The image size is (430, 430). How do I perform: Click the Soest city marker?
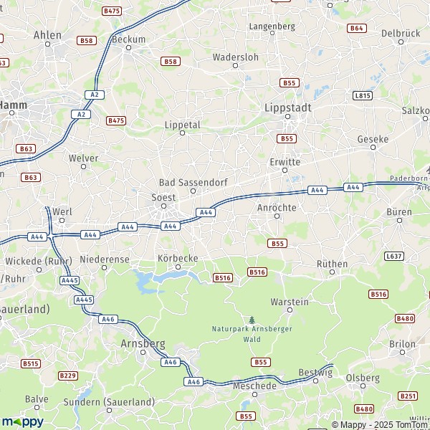coord(163,206)
